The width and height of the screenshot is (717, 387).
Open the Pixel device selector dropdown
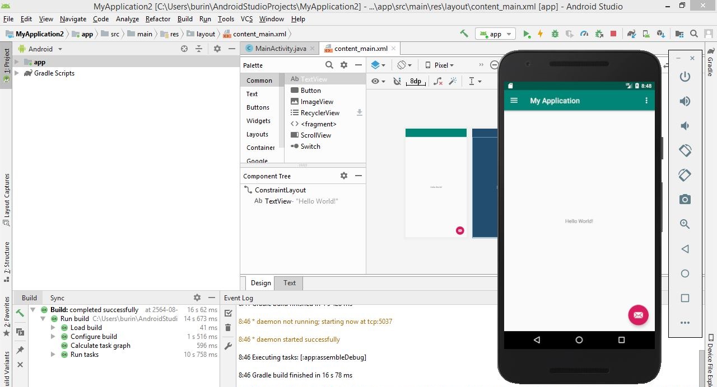tap(440, 65)
